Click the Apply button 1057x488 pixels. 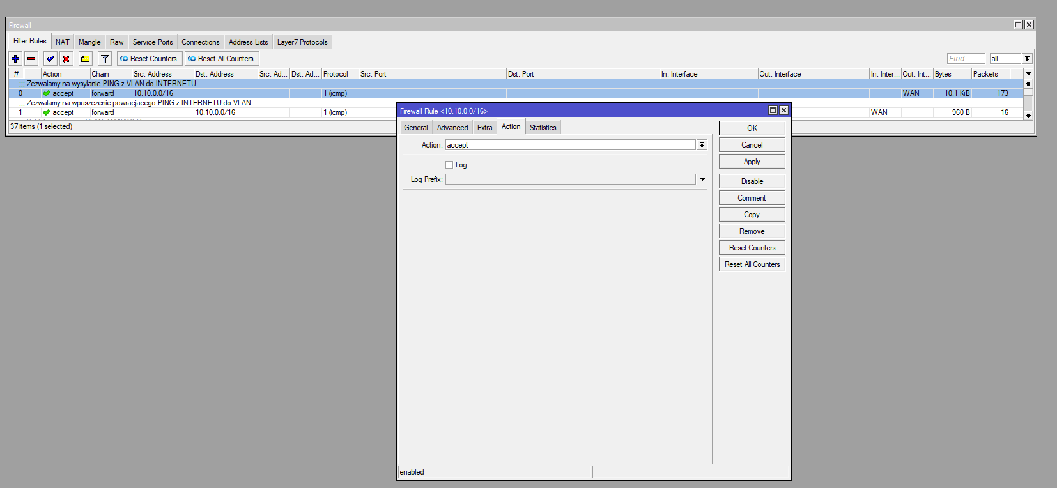(752, 162)
